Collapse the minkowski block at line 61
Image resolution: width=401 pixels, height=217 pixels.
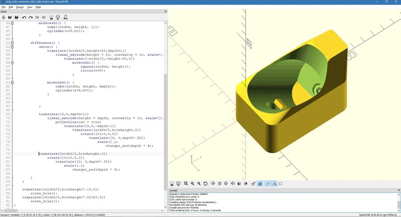pyautogui.click(x=12, y=82)
